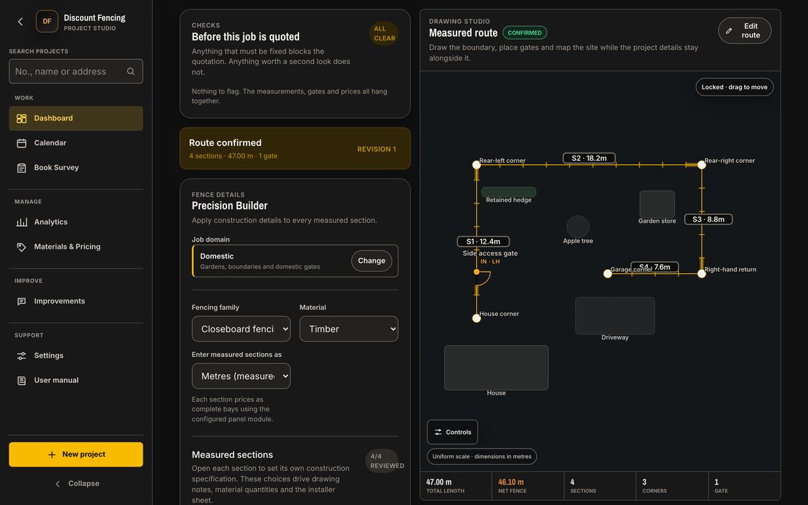
Task: Click the Rear-left corner node
Action: [x=477, y=164]
